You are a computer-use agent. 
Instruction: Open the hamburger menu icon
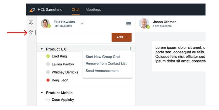(128, 24)
